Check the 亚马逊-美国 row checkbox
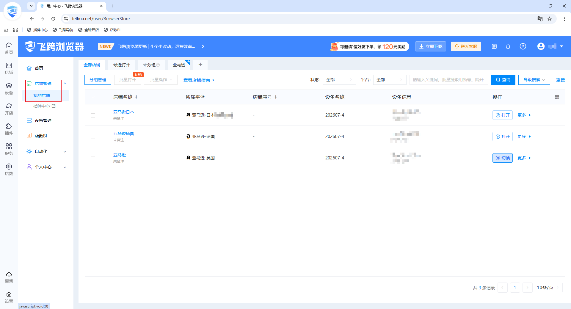The image size is (571, 309). tap(93, 158)
